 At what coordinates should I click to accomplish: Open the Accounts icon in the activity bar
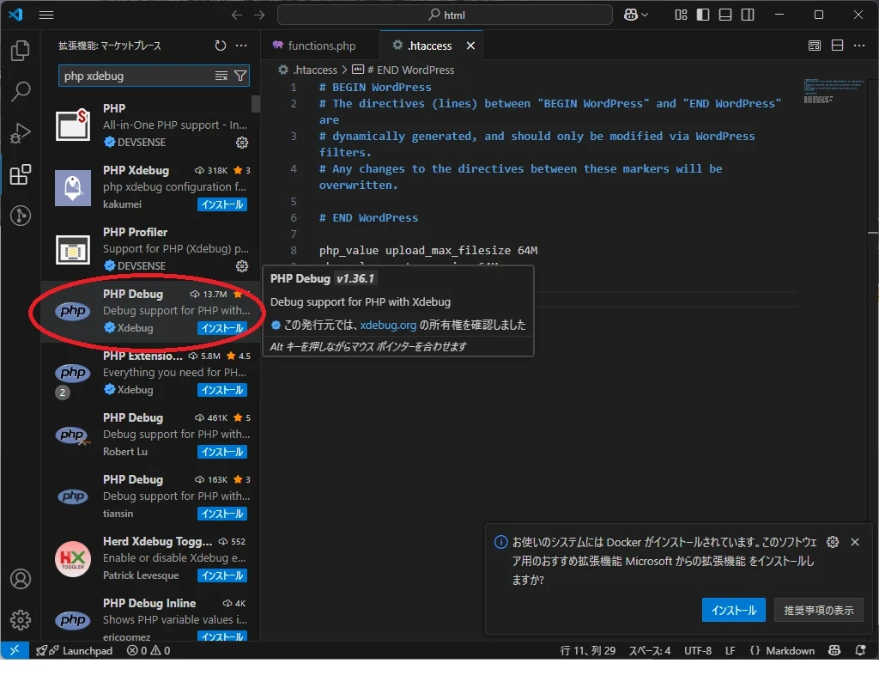(x=20, y=579)
